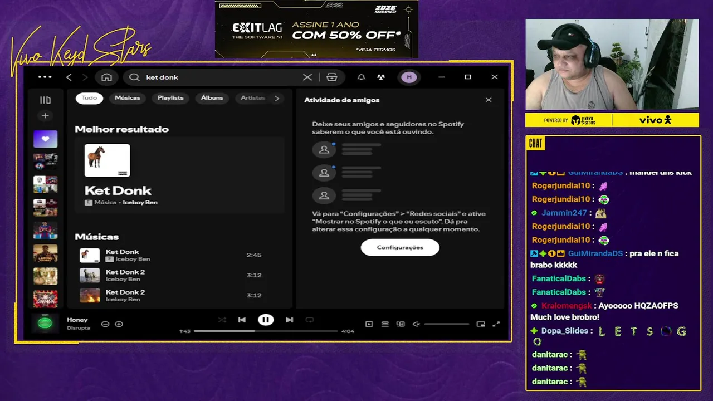This screenshot has width=713, height=401.
Task: Toggle shuffle in the player
Action: (222, 320)
